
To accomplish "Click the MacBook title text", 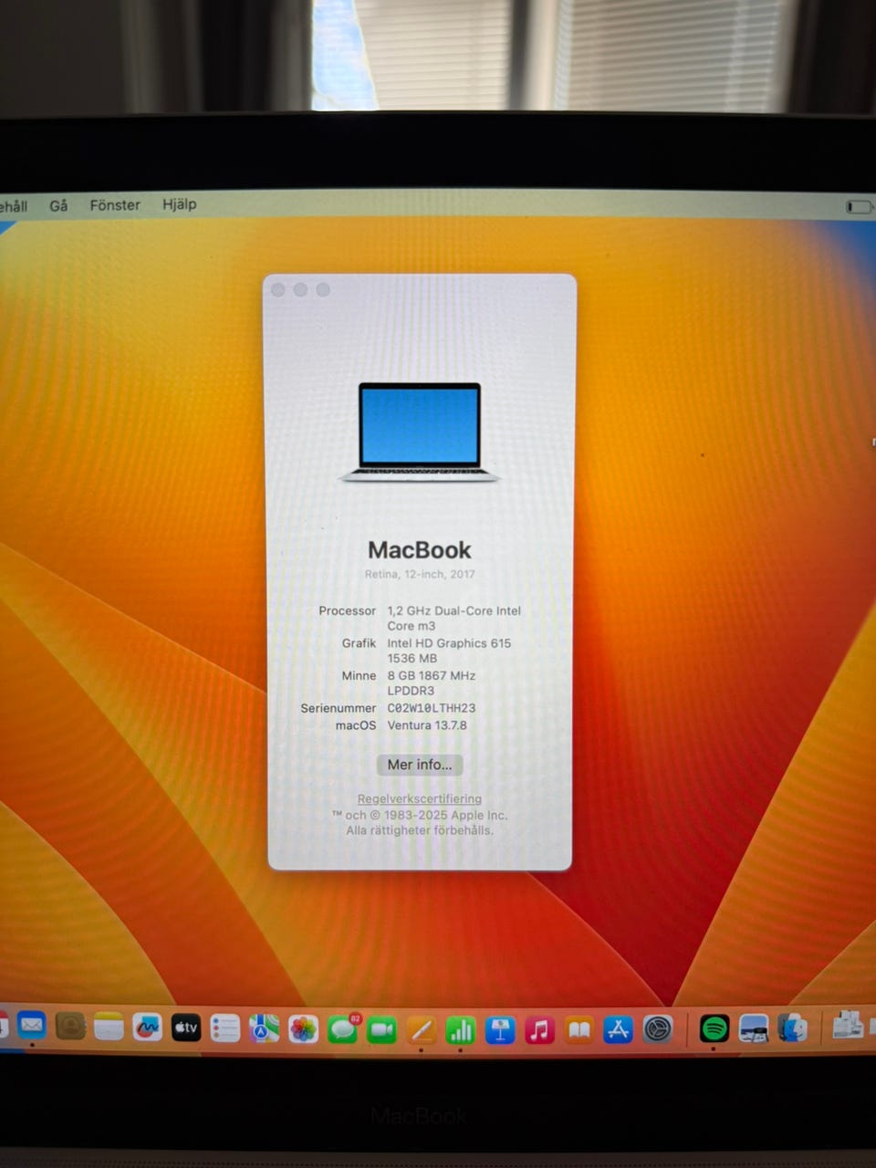I will point(420,550).
